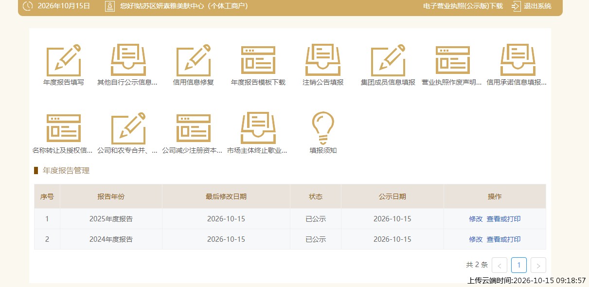
Task: Go to the previous page arrow
Action: coord(500,265)
